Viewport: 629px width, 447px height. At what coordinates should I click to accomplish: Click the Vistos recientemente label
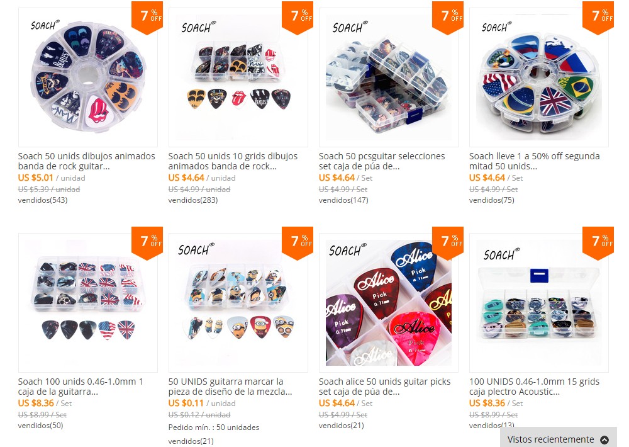550,439
